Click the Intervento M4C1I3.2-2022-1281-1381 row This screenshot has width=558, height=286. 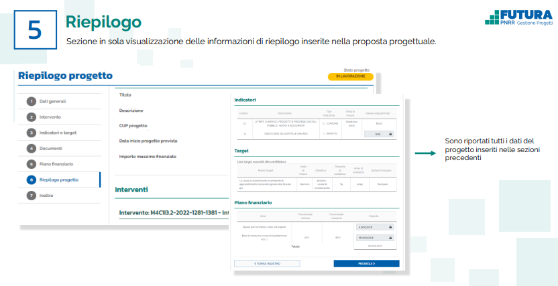point(174,213)
